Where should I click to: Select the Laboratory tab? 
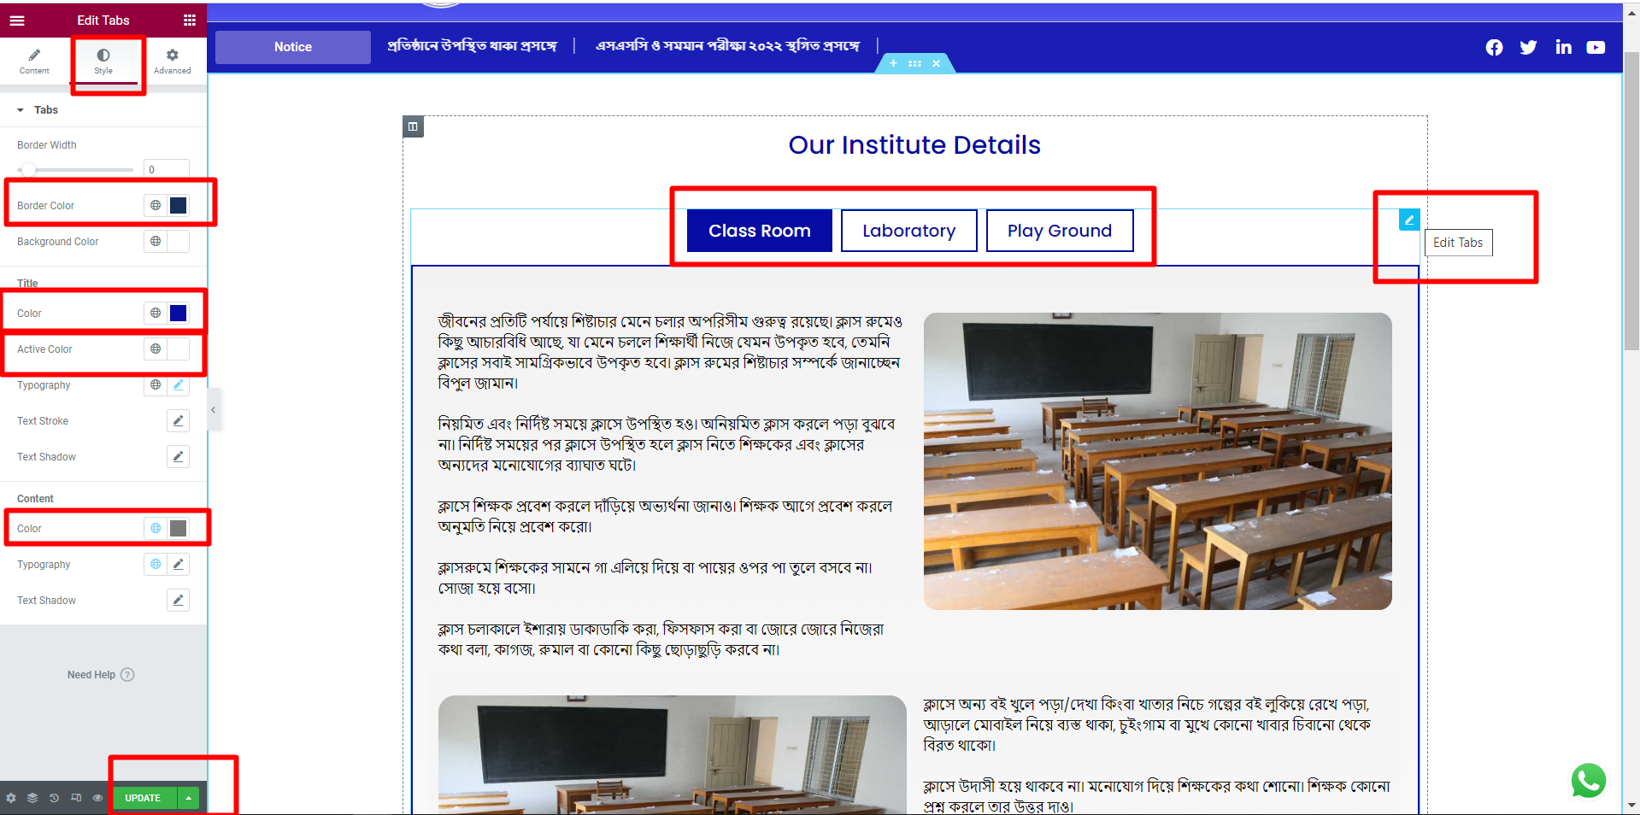tap(908, 231)
